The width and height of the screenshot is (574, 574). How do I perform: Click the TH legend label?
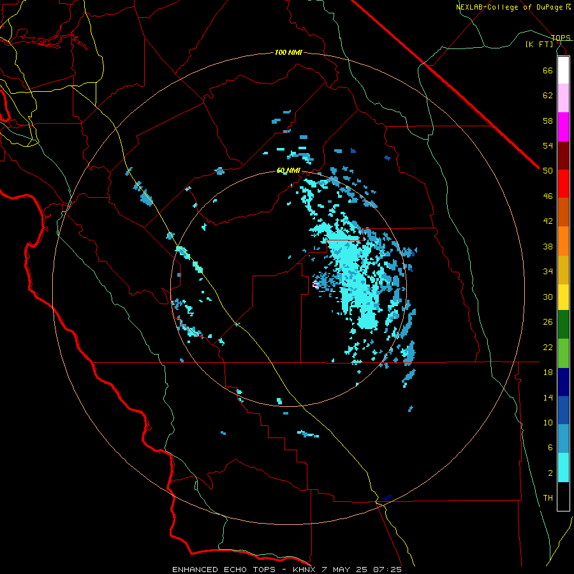coord(548,498)
